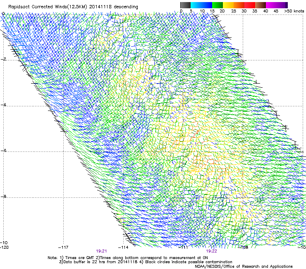The width and height of the screenshot is (306, 269).
Task: Click the 'NOAA/NESDIS/Office of Research and Applications' credit
Action: pos(244,267)
